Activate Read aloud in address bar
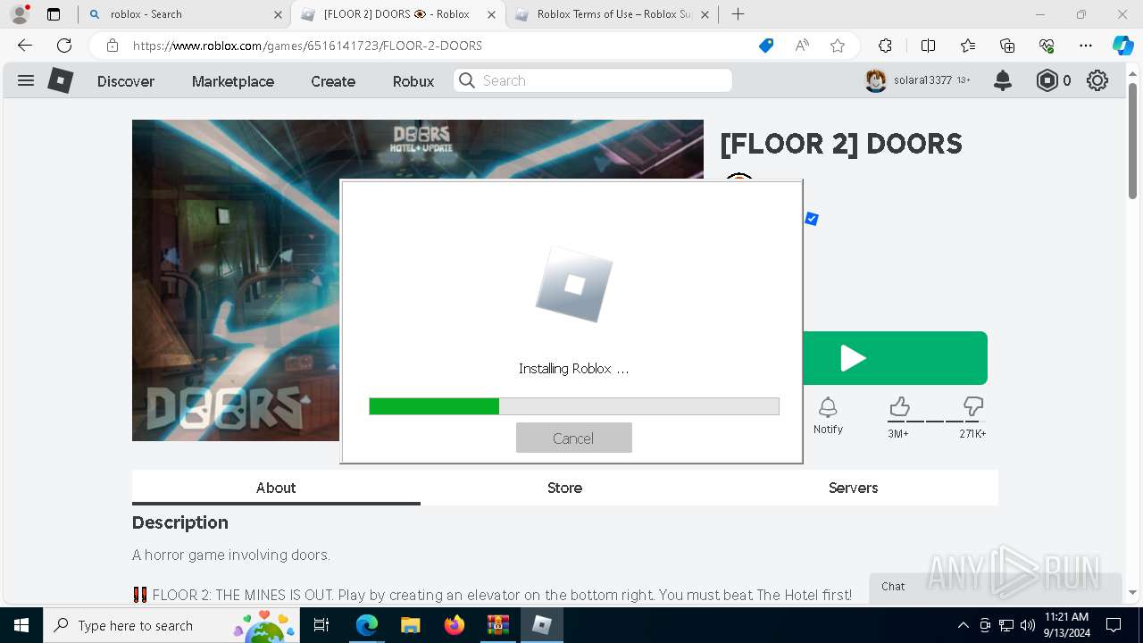The height and width of the screenshot is (643, 1143). coord(802,46)
